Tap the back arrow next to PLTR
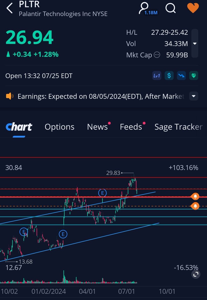The width and height of the screenshot is (207, 300). [x=10, y=8]
